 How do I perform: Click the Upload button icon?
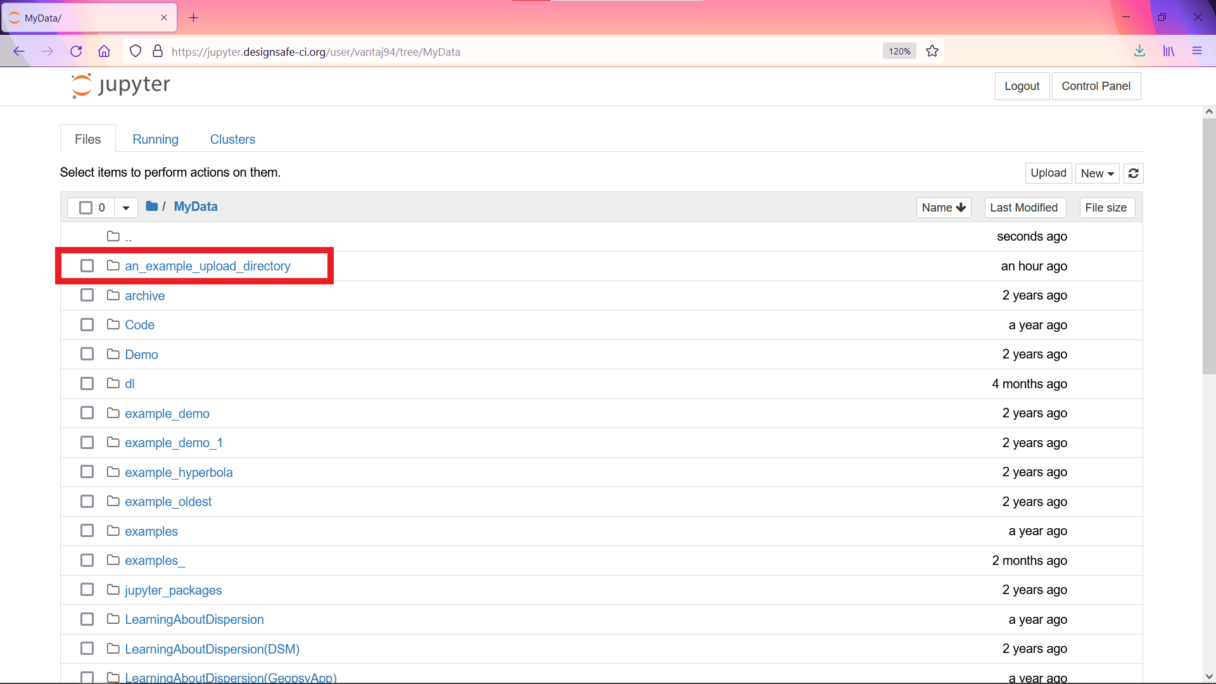coord(1048,173)
